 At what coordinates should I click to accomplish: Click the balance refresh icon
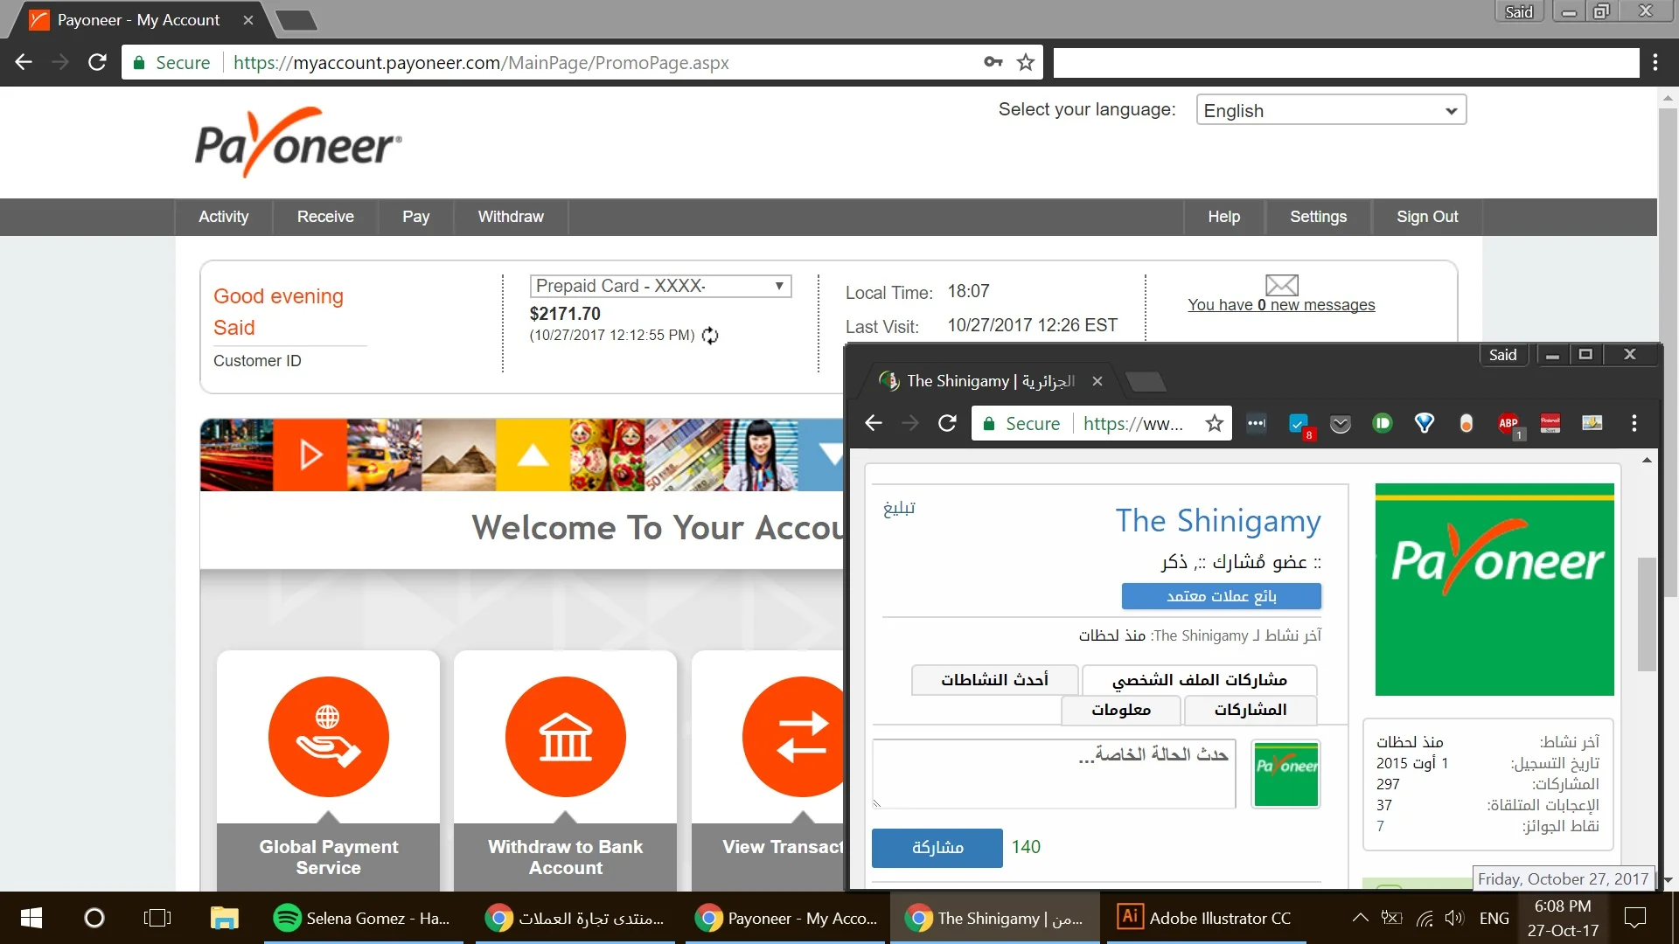710,336
